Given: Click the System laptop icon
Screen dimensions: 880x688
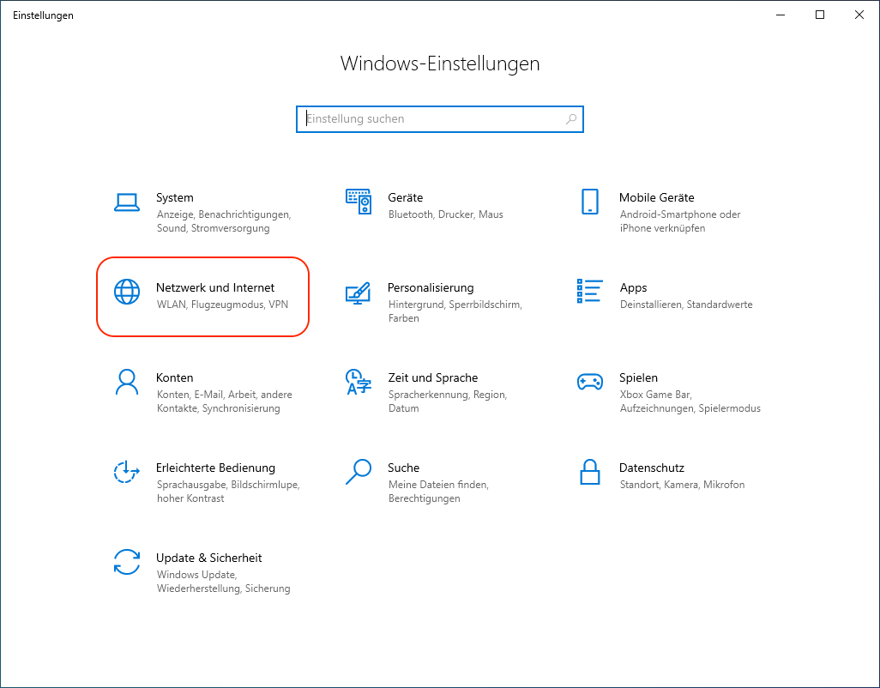Looking at the screenshot, I should point(127,202).
